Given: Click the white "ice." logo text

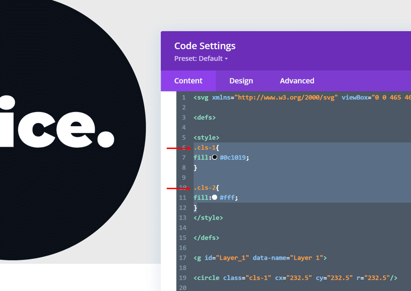Looking at the screenshot, I should pyautogui.click(x=56, y=122).
